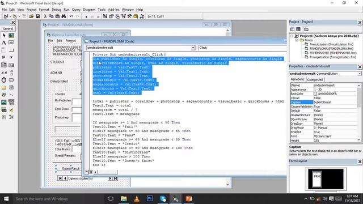Collapse the Project1 tree node
363x204 pixels.
coord(292,36)
